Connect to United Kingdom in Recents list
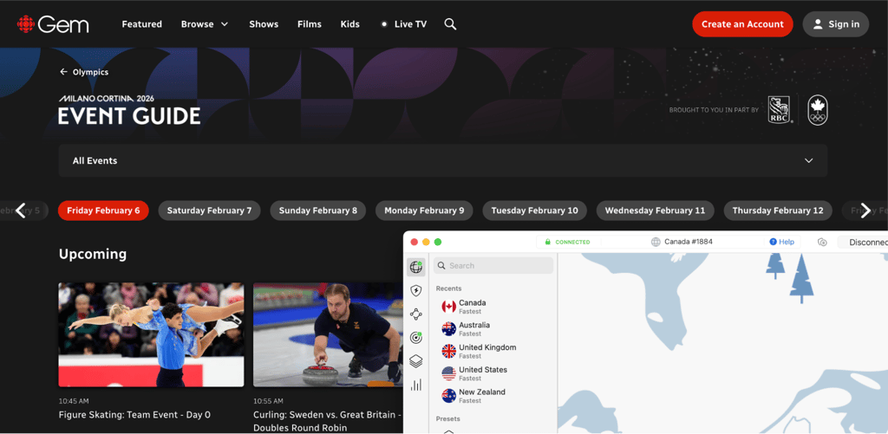 coord(493,352)
